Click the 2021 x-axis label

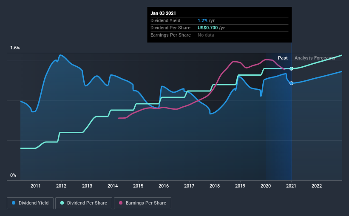(x=291, y=186)
